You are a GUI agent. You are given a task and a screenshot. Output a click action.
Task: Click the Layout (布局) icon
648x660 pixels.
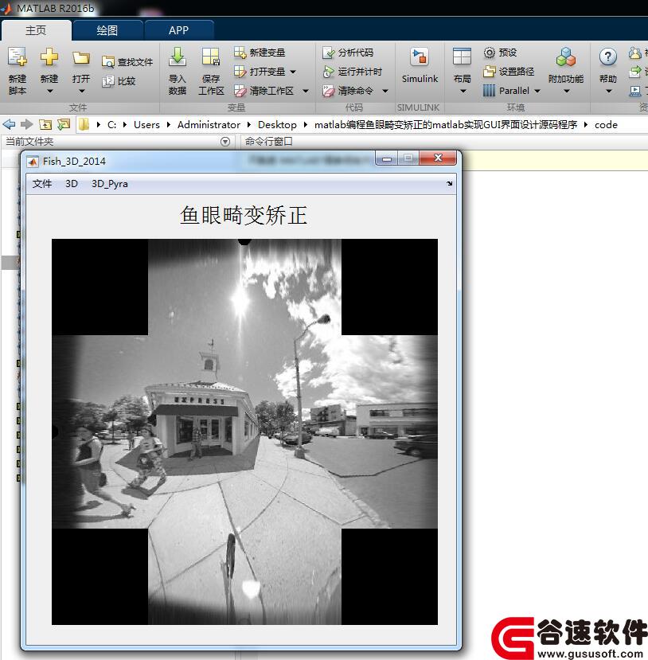[x=462, y=57]
